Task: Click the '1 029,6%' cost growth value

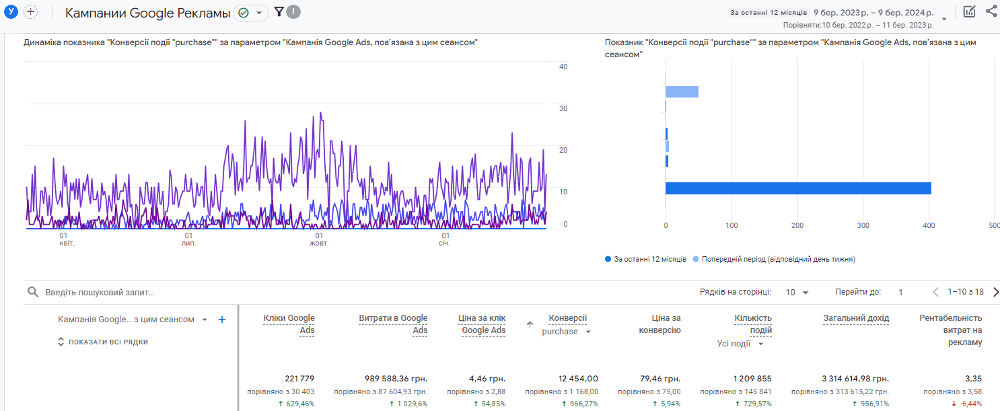Action: (x=408, y=404)
